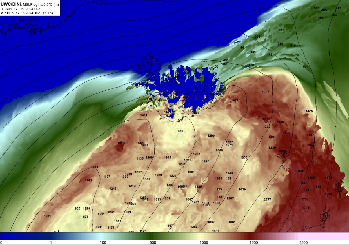Click the 1299 value label
This screenshot has width=349, height=245.
211,136
